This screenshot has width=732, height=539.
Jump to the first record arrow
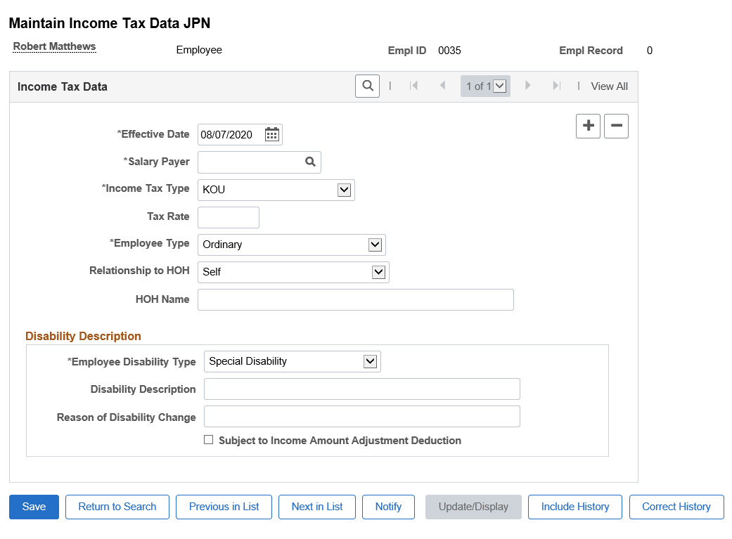point(414,85)
